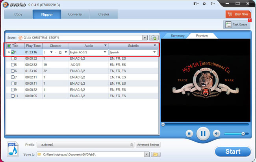Click the Start button

point(233,151)
